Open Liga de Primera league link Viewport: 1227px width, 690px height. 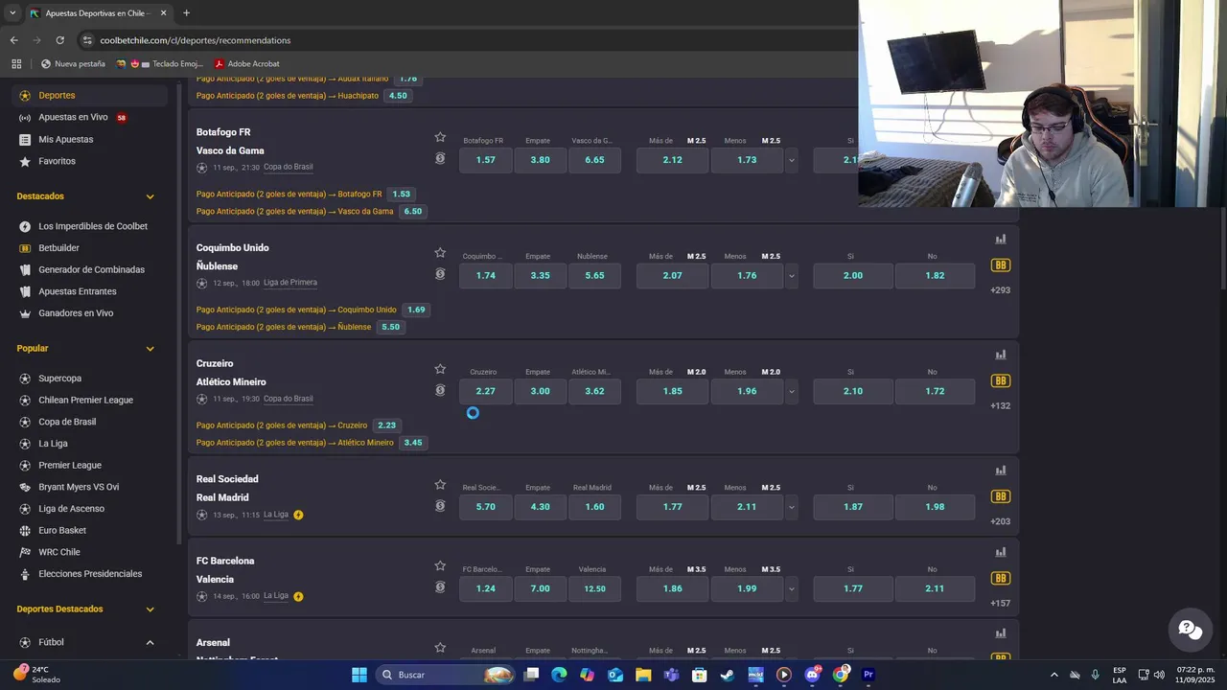point(290,283)
